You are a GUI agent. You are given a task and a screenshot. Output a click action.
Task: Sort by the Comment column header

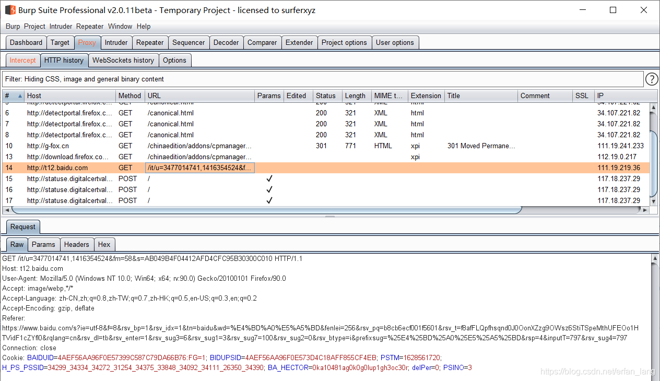(546, 96)
